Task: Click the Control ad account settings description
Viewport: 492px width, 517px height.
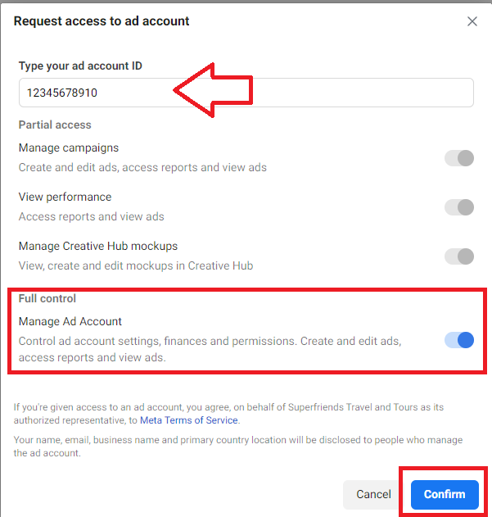Action: tap(210, 349)
